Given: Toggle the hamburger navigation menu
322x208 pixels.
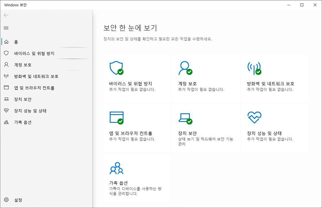Looking at the screenshot, I should coord(6,28).
